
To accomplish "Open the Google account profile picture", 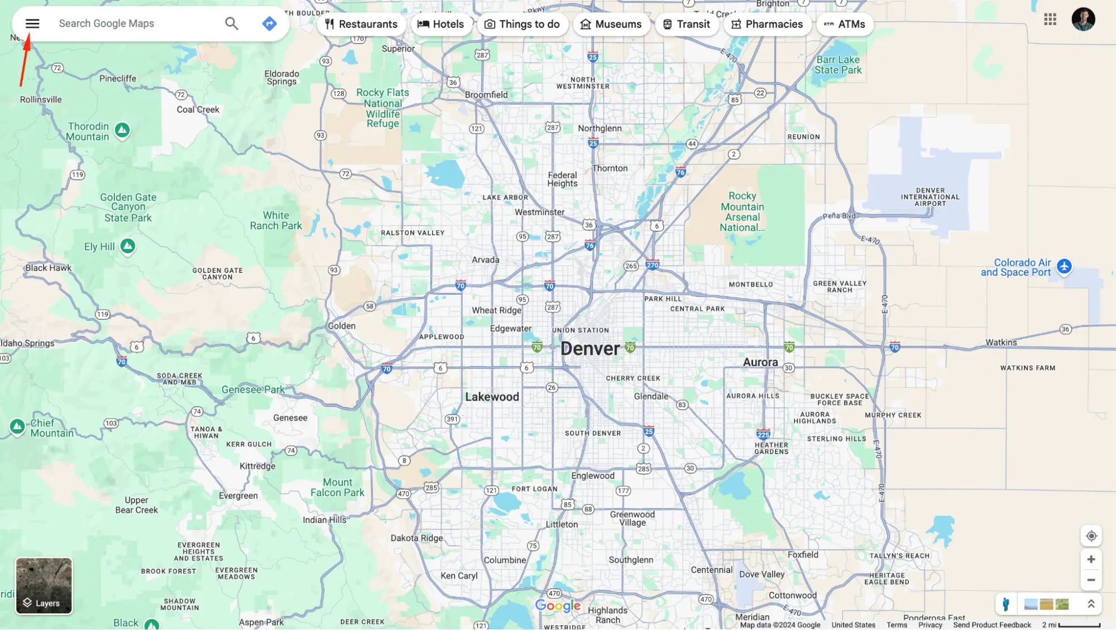I will (x=1083, y=20).
